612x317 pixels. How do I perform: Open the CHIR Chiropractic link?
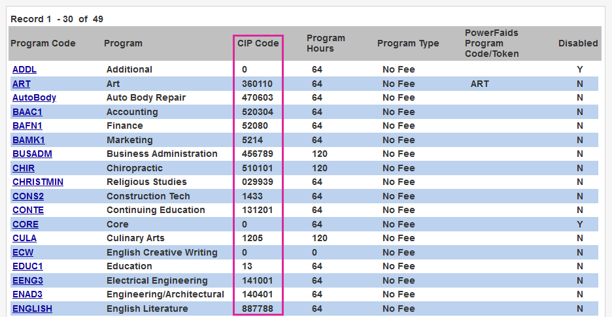pos(23,168)
